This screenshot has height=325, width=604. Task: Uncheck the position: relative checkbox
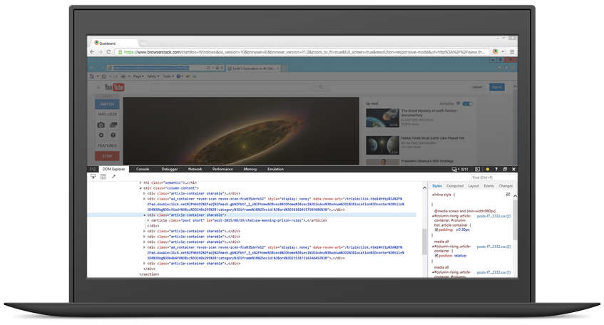pos(436,256)
